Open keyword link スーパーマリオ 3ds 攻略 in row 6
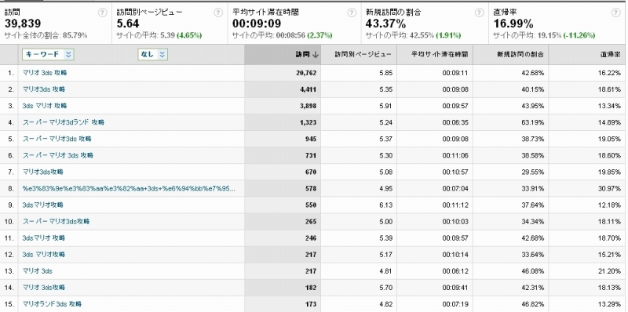Viewport: 628px width, 312px height. pos(57,155)
